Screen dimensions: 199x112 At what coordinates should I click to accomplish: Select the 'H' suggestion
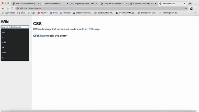(15, 47)
